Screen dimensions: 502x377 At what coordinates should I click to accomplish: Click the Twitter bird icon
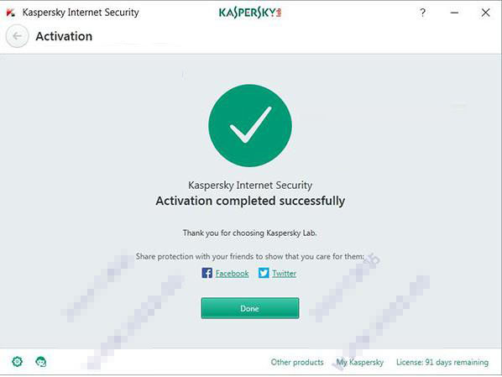click(x=264, y=273)
